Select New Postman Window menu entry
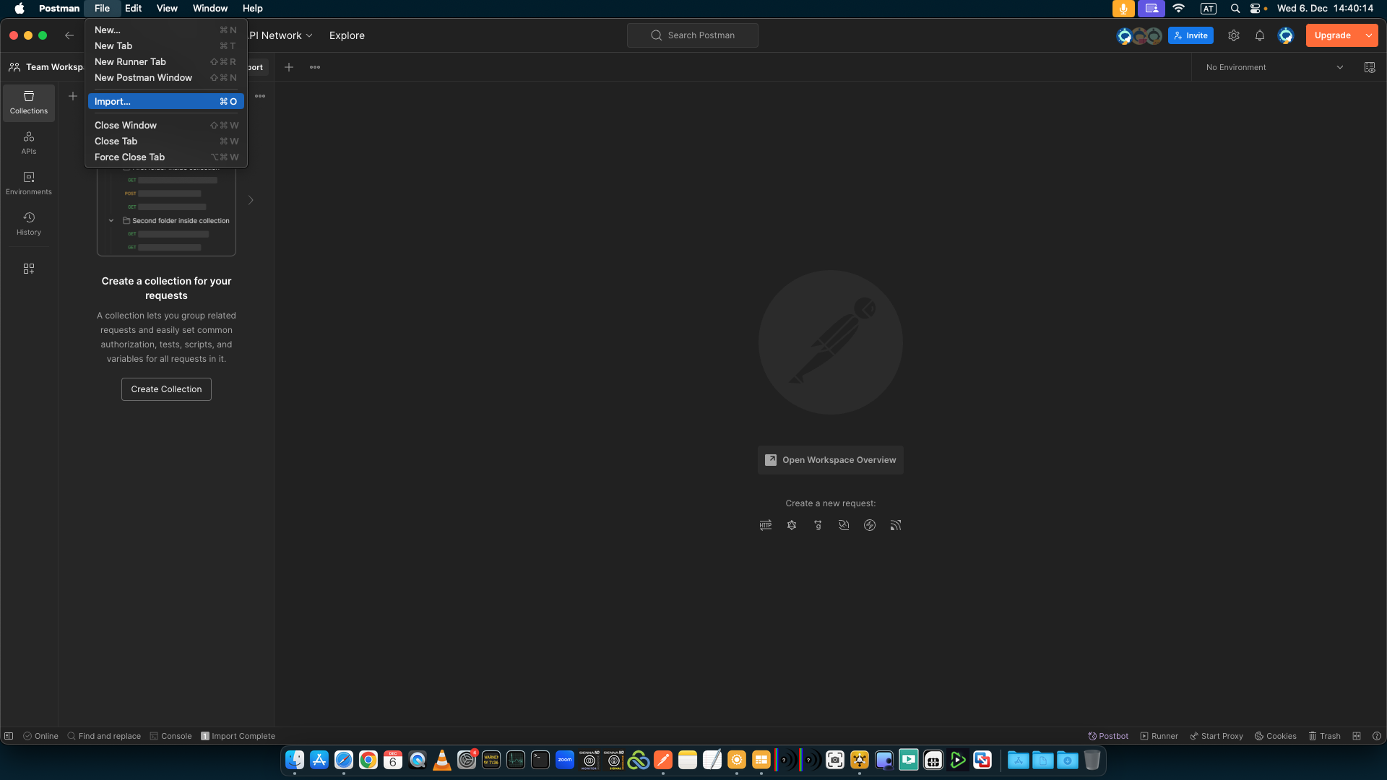 (x=166, y=77)
